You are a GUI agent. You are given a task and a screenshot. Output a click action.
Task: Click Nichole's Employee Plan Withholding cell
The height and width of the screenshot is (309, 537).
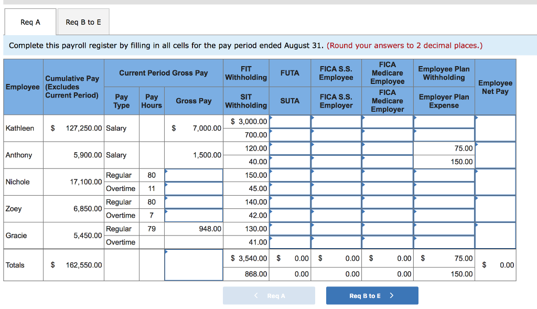point(444,175)
